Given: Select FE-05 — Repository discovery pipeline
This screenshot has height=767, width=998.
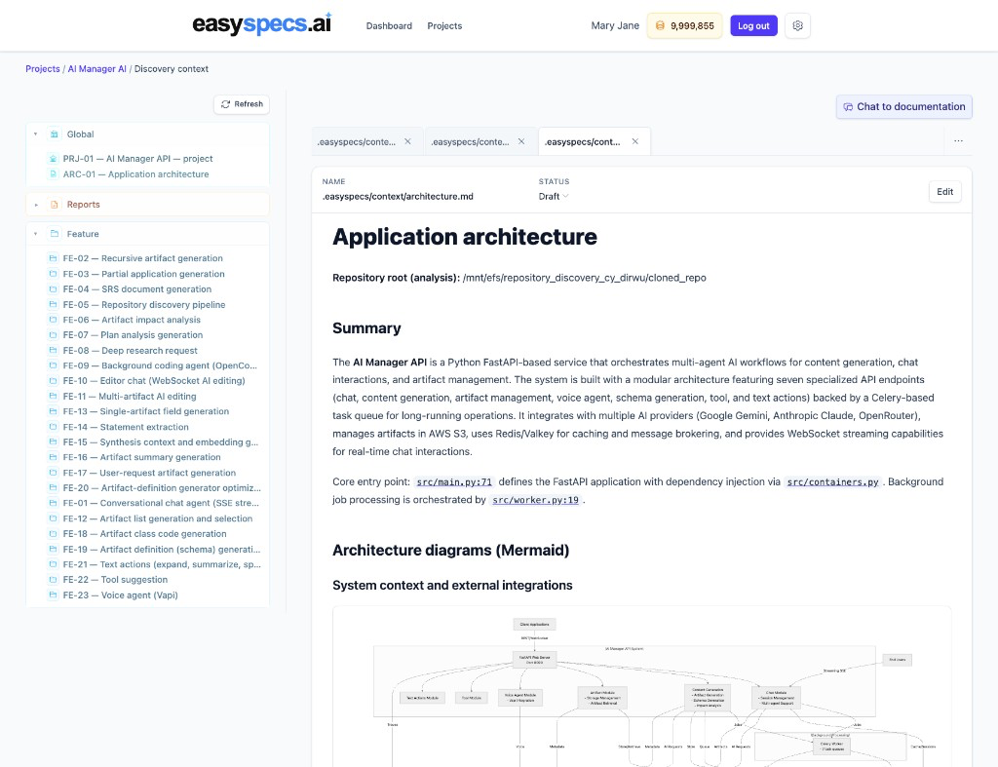Looking at the screenshot, I should pos(144,304).
